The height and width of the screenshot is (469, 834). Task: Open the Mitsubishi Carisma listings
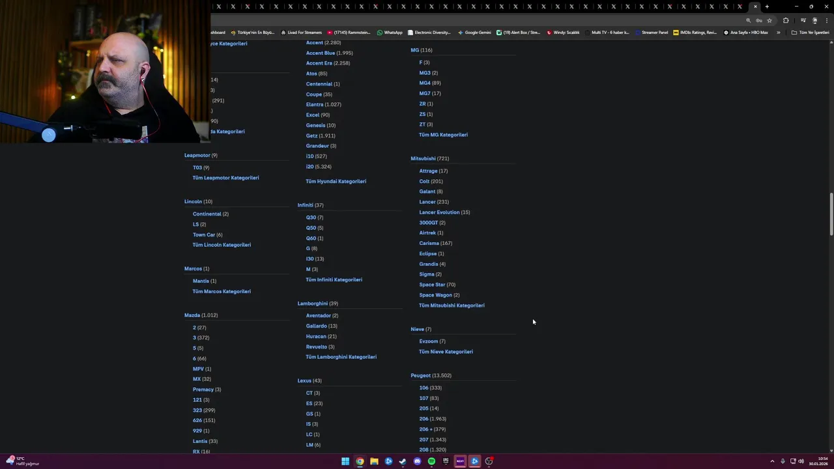429,244
